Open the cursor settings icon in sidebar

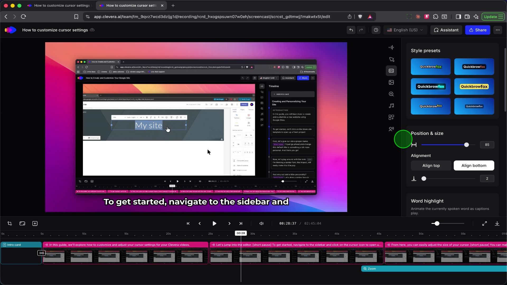(x=391, y=59)
